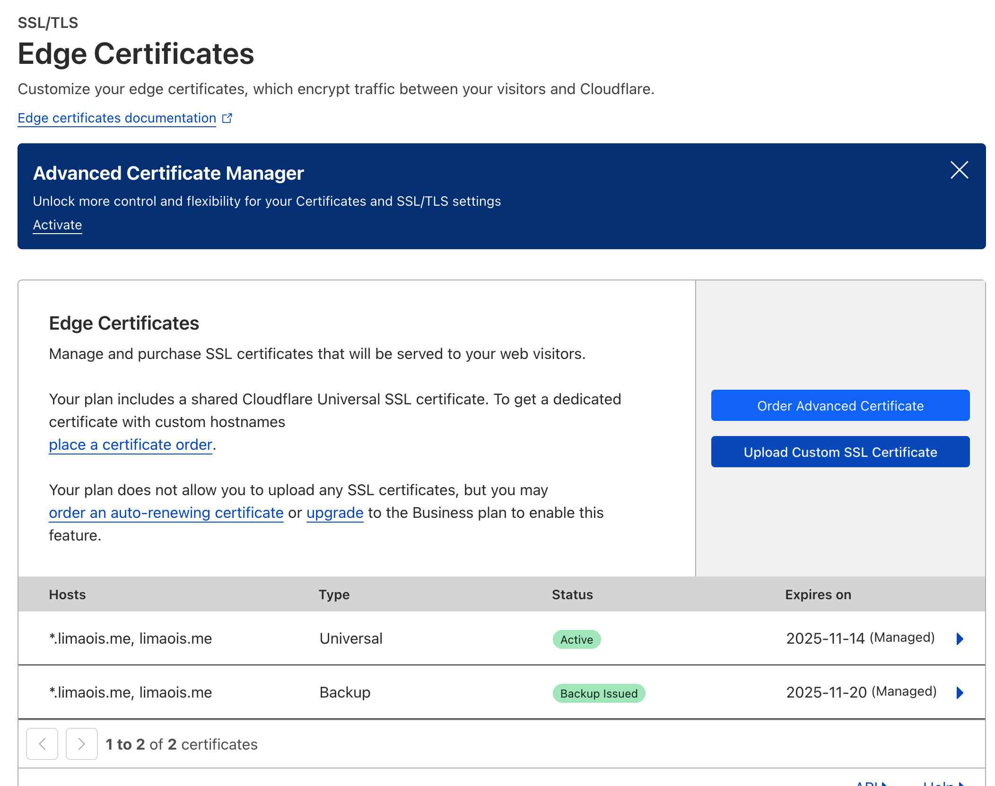Click Upload Custom SSL Certificate button
The image size is (995, 786).
pyautogui.click(x=840, y=452)
